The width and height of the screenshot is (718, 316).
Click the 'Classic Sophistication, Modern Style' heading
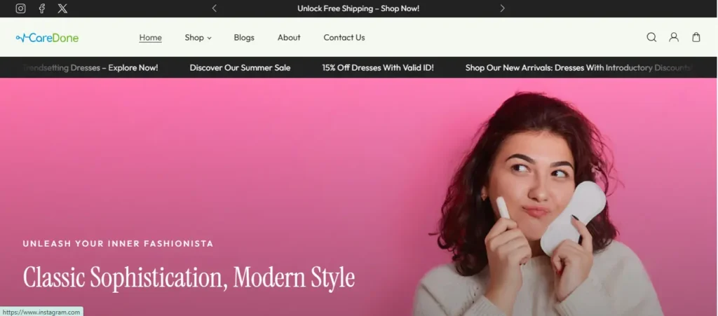[189, 277]
